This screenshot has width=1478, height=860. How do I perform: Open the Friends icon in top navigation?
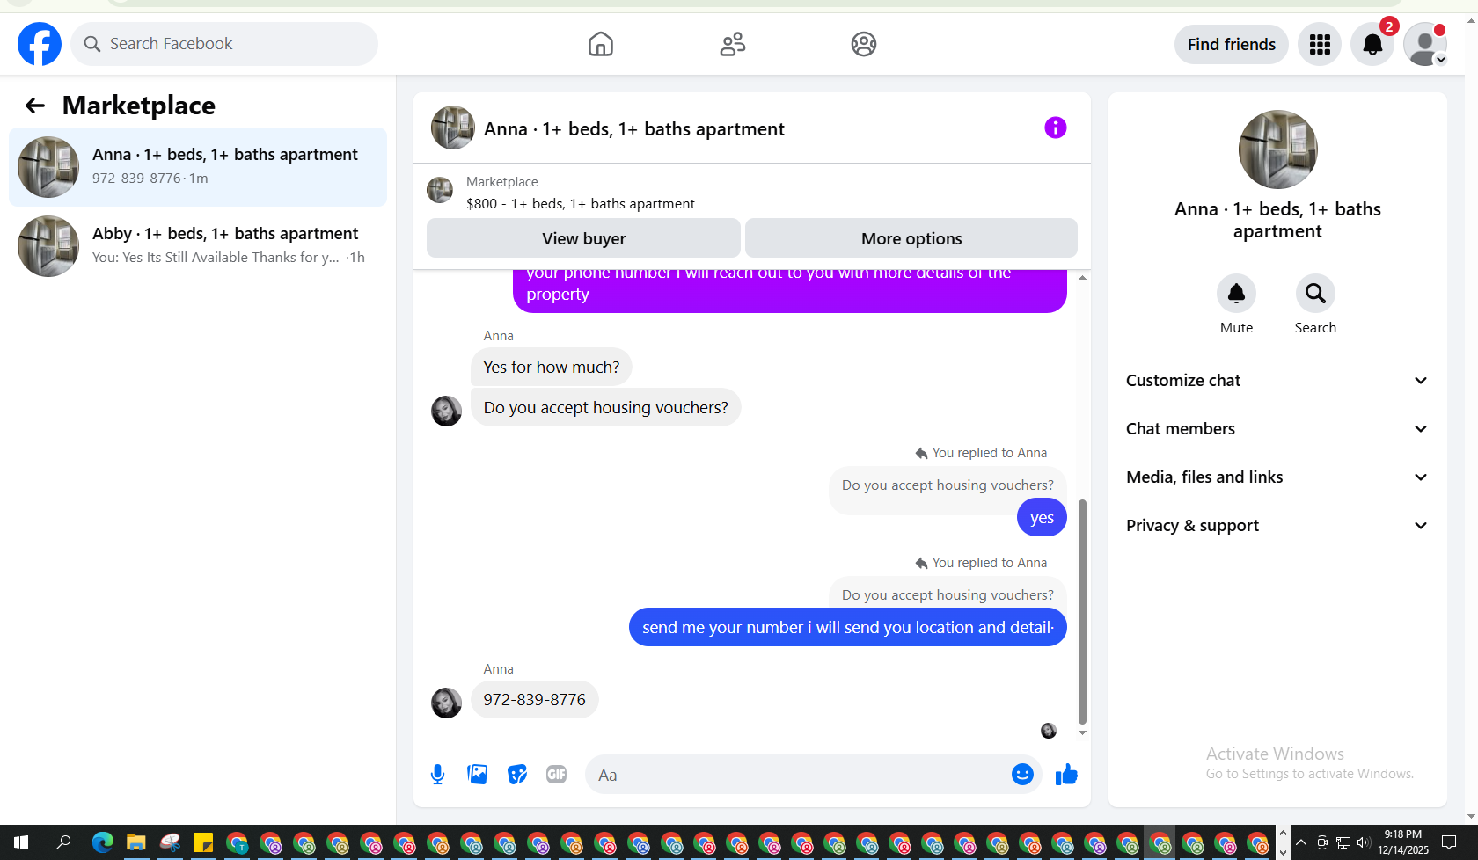click(x=733, y=44)
